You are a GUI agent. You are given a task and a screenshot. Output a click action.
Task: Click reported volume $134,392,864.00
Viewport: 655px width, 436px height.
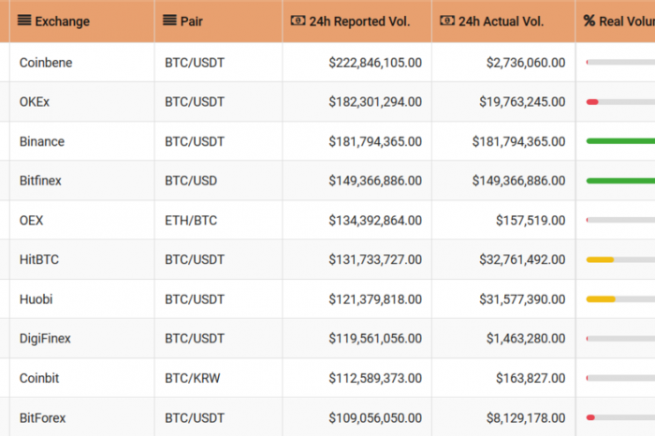(x=375, y=220)
